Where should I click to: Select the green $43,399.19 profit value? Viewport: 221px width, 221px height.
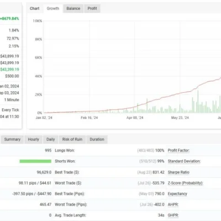(9, 70)
